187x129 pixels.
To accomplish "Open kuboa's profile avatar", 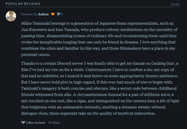I will [11, 16].
